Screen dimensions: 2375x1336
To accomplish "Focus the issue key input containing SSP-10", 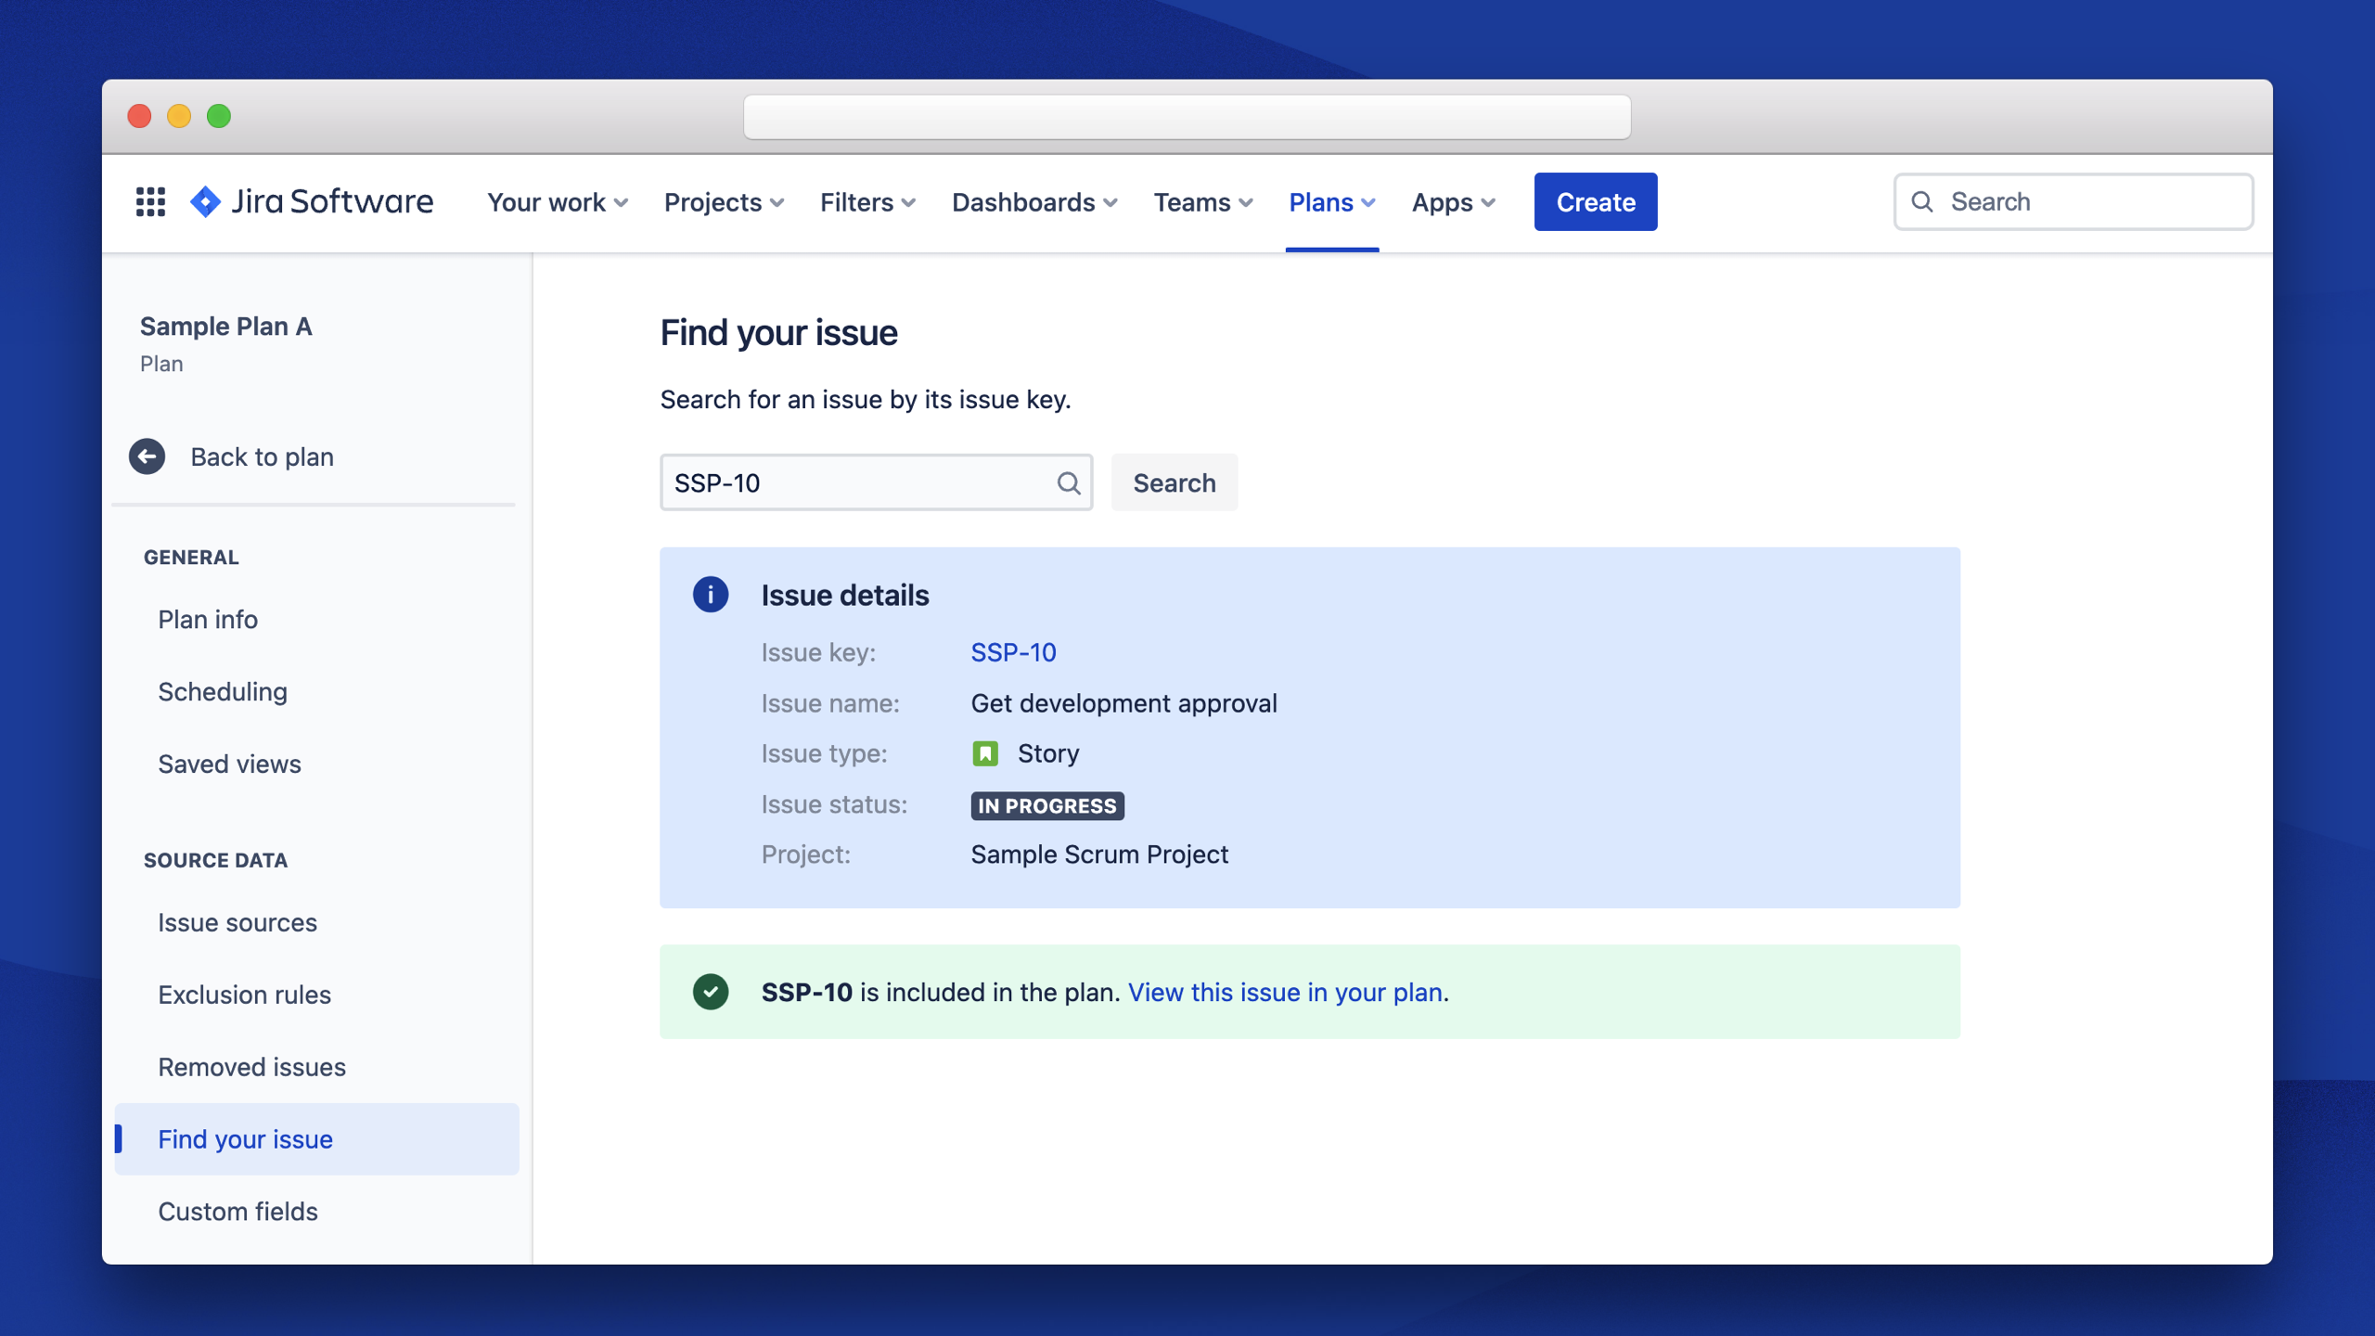I will coord(876,482).
